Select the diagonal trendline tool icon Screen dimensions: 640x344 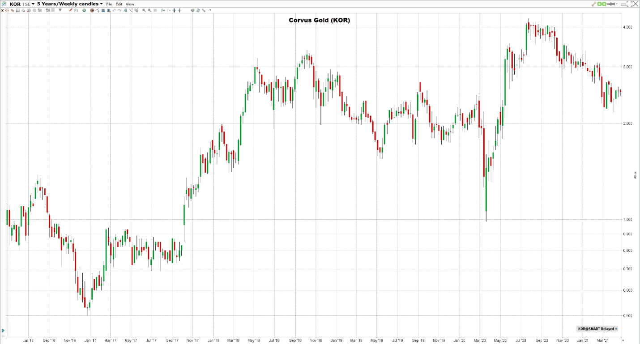(x=131, y=10)
